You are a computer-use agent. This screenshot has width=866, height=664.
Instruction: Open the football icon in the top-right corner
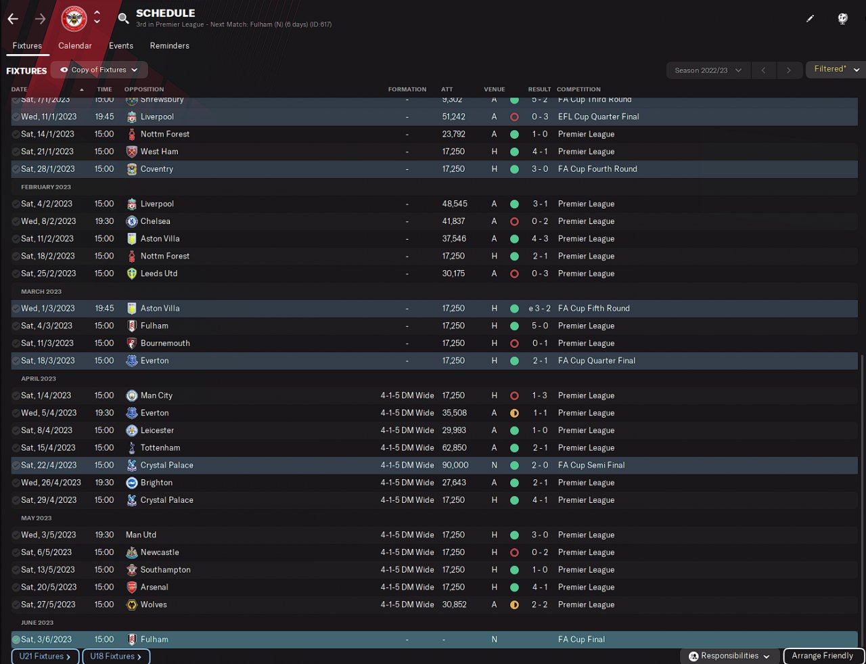[842, 18]
